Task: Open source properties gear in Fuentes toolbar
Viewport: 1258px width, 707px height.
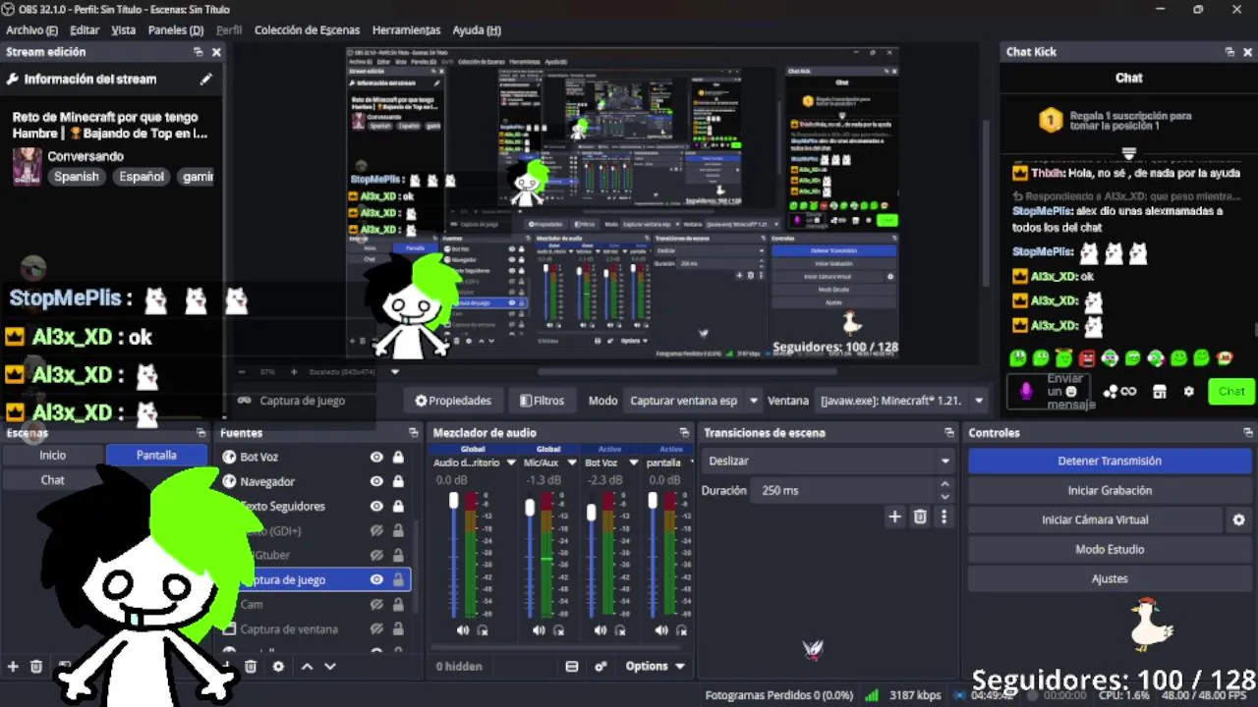Action: 278,666
